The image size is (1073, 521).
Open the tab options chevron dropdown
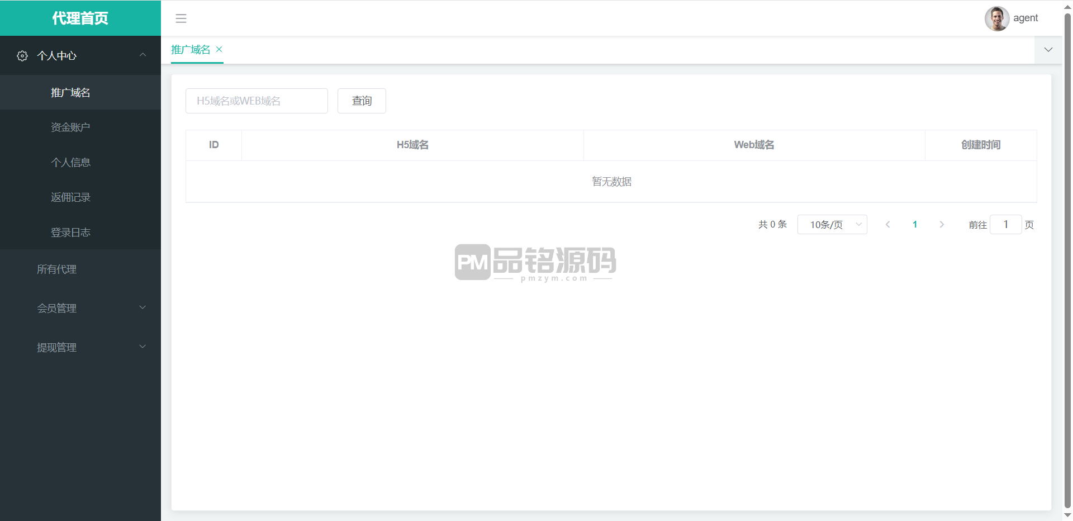[x=1048, y=50]
